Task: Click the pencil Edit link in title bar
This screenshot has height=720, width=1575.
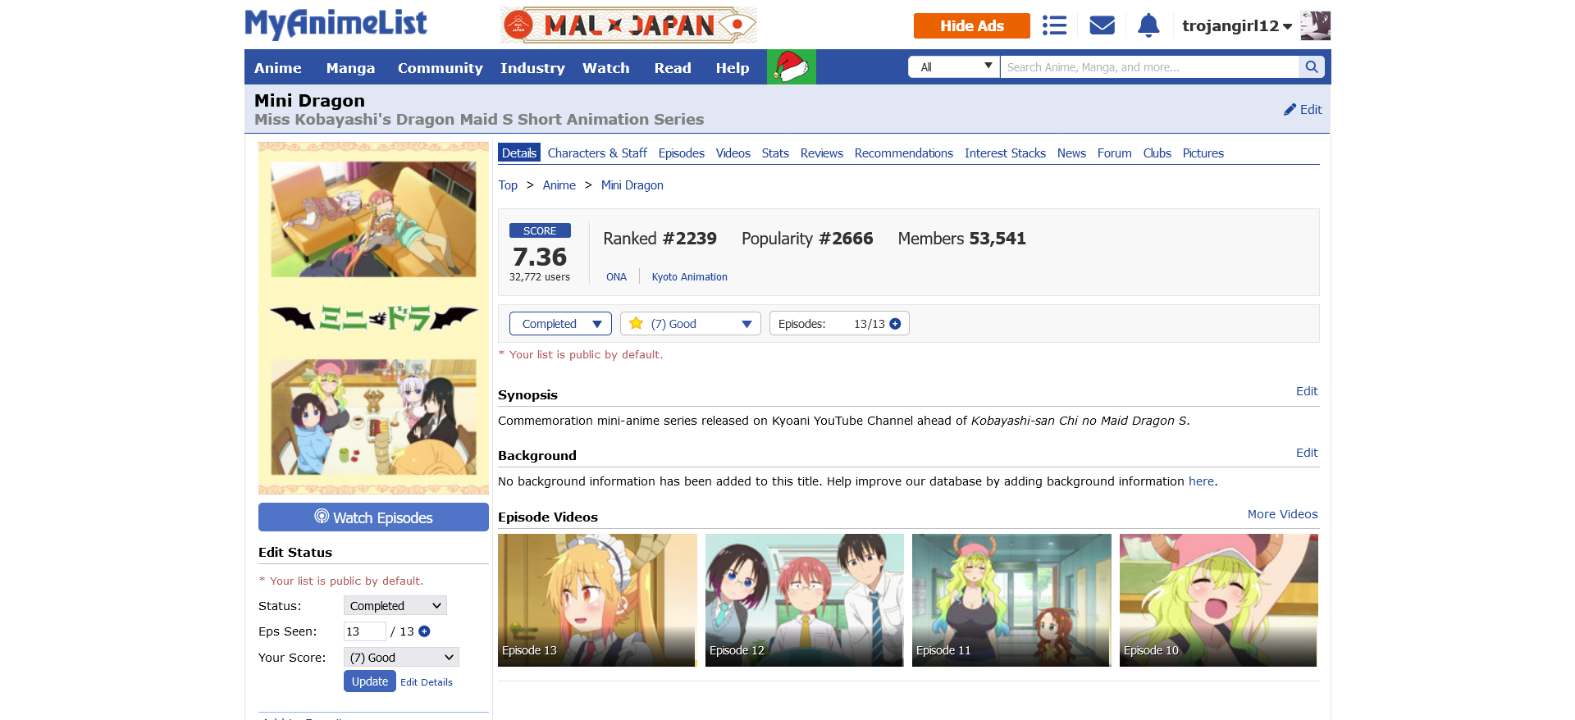Action: pos(1303,110)
